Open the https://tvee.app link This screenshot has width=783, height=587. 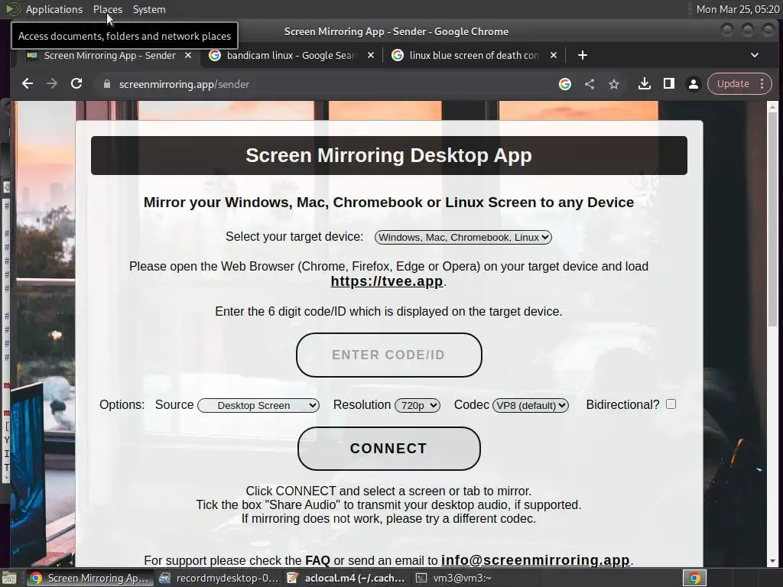387,281
